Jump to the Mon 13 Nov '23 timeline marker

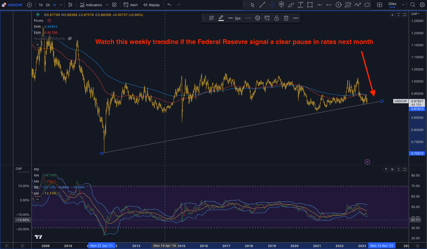point(382,245)
